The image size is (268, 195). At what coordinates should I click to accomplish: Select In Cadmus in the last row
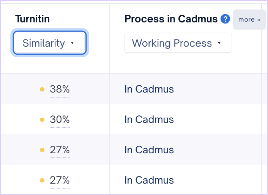click(149, 180)
